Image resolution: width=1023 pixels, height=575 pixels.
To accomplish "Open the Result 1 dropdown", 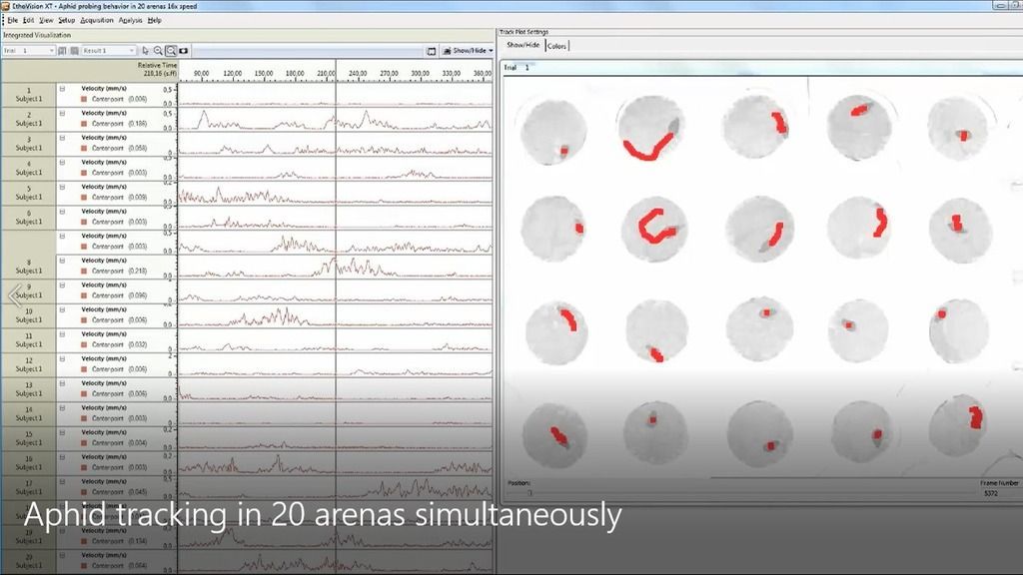I will point(109,50).
